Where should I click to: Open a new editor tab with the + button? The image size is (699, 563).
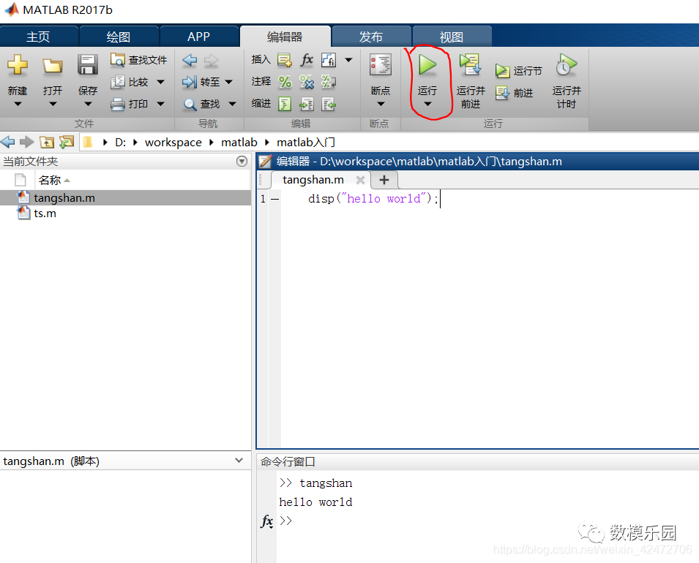pos(384,180)
